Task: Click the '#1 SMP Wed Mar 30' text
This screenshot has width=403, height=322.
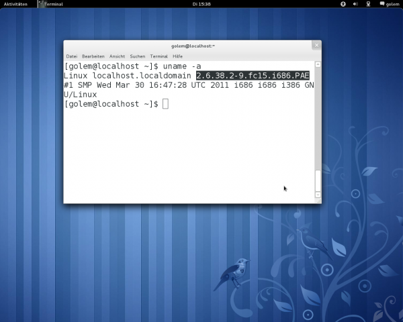Action: coord(104,85)
